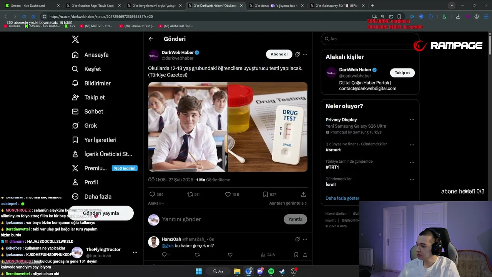Switch to X'te doruk tab

click(276, 6)
